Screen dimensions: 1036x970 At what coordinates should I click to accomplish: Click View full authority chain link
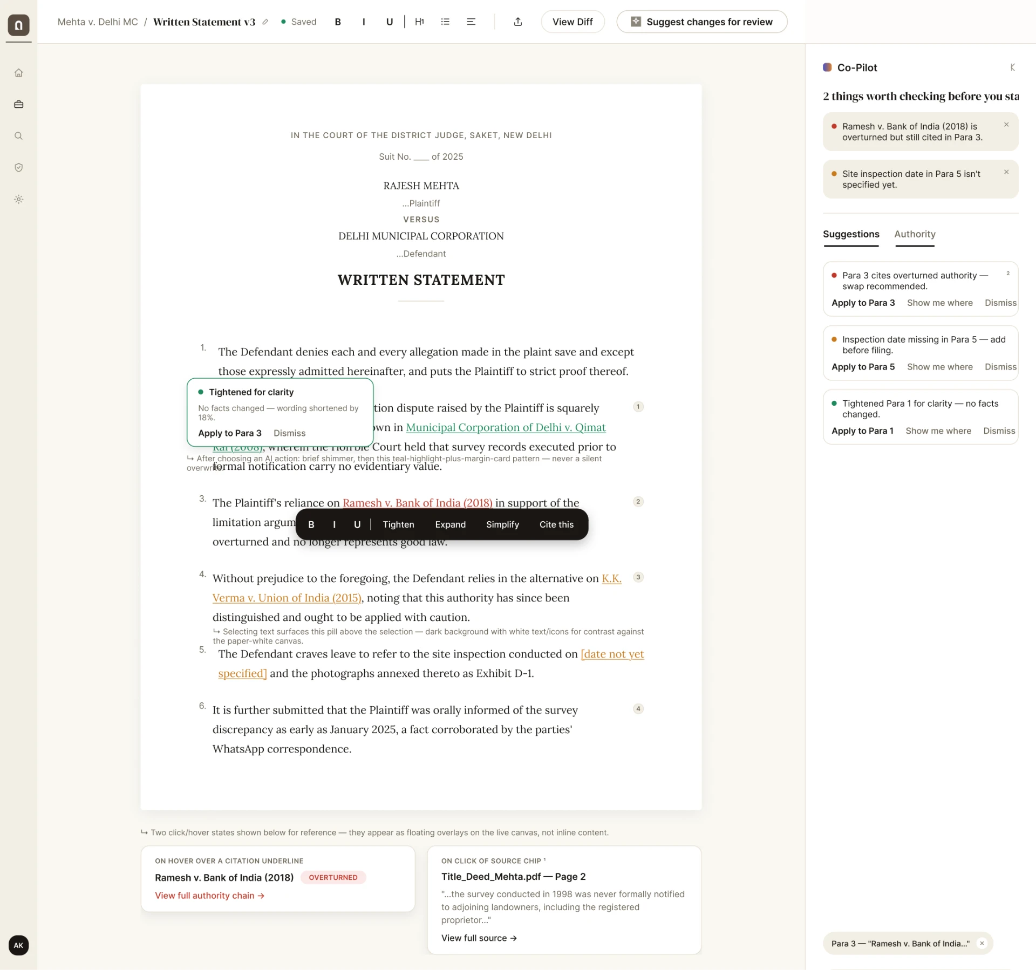click(209, 896)
